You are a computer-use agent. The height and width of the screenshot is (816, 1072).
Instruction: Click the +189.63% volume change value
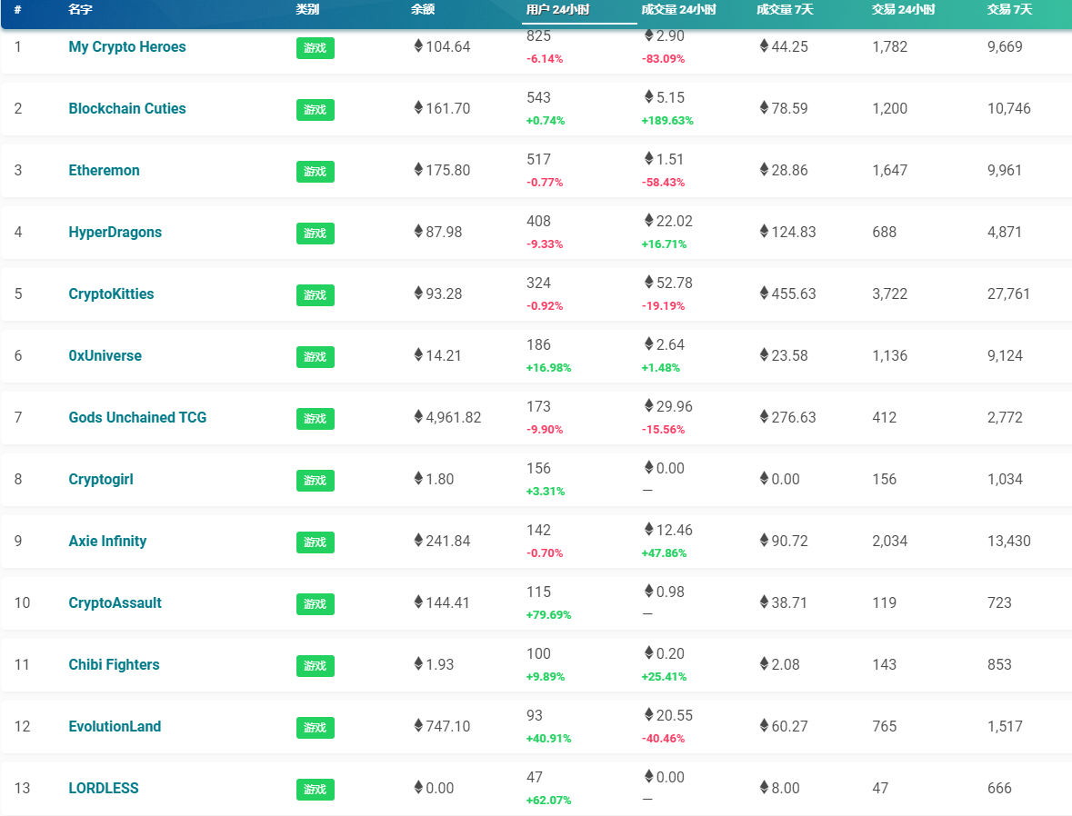click(667, 121)
